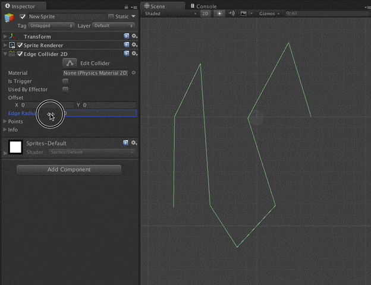Open the Layer dropdown showing Default

pos(114,26)
